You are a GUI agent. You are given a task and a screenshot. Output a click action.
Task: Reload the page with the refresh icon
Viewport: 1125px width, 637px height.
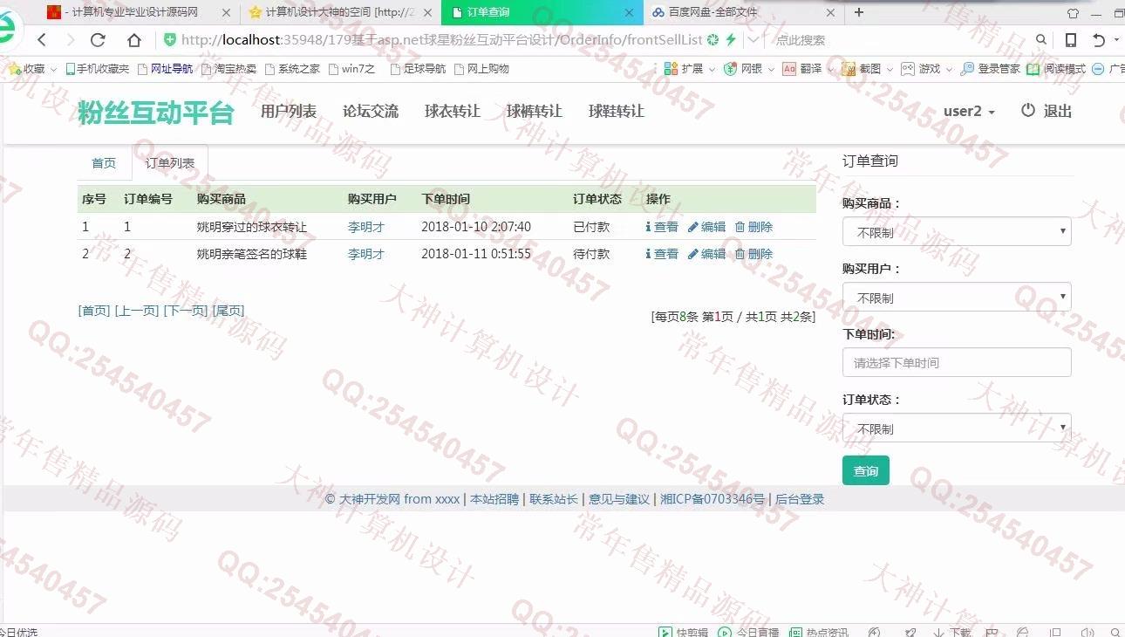tap(98, 40)
